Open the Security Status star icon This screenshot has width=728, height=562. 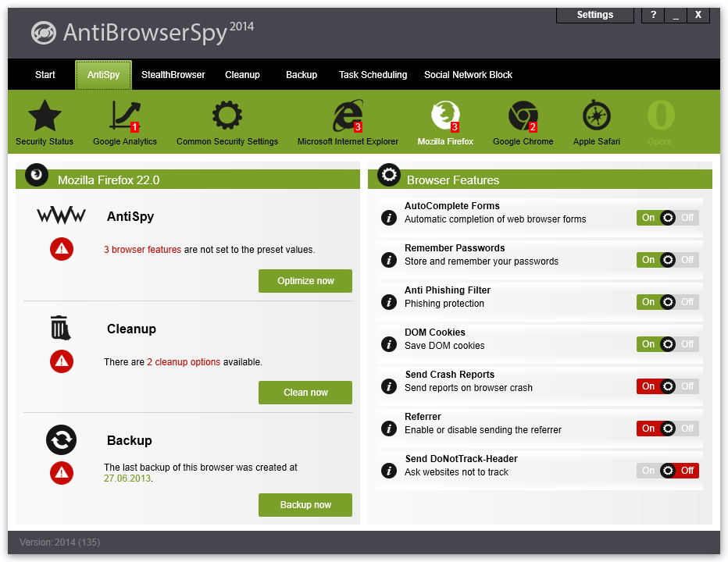click(45, 116)
